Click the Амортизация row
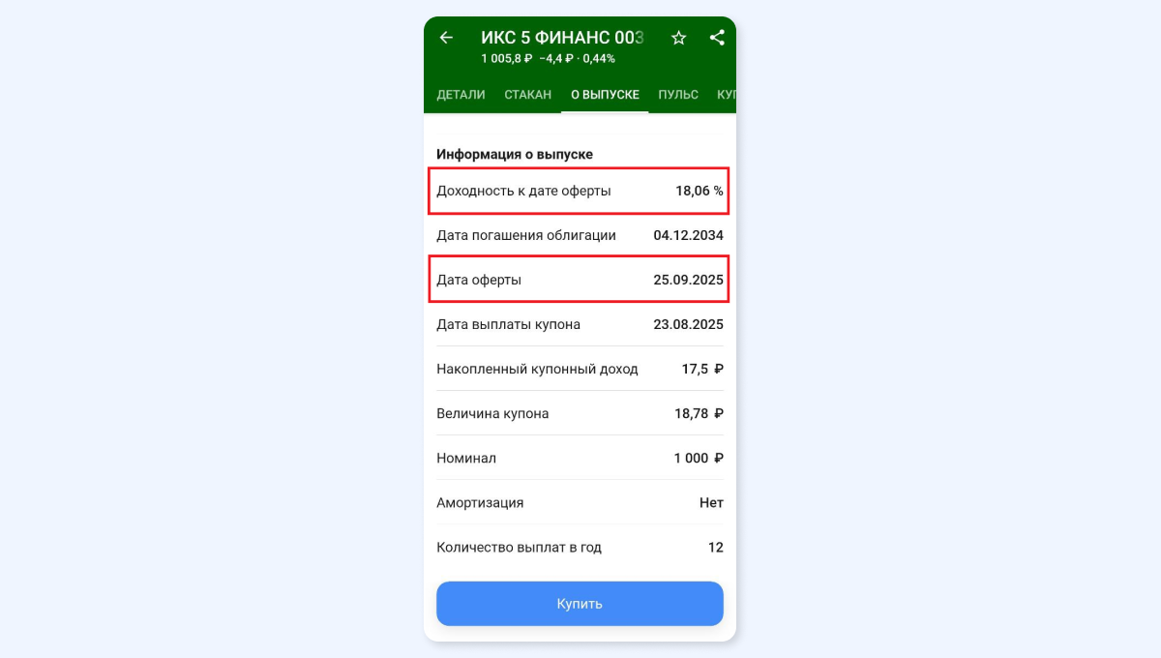Image resolution: width=1161 pixels, height=658 pixels. coord(580,502)
